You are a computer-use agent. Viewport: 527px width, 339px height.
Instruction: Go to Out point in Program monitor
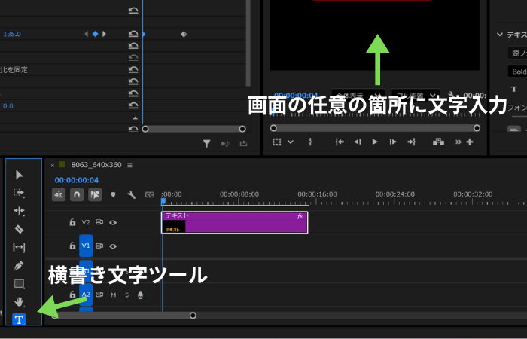coord(412,142)
